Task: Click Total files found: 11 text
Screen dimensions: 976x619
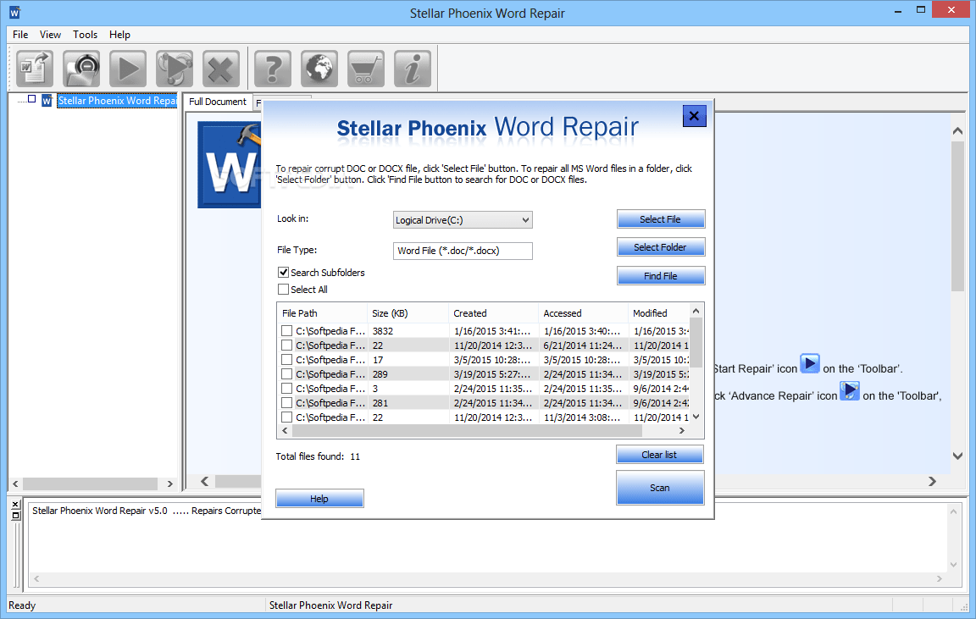Action: (x=318, y=456)
